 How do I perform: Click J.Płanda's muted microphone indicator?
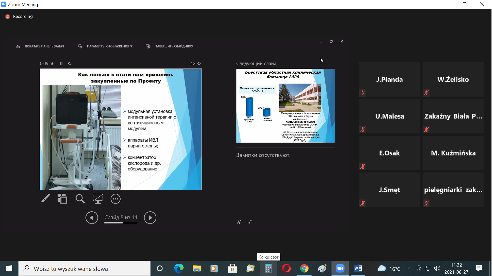point(363,93)
